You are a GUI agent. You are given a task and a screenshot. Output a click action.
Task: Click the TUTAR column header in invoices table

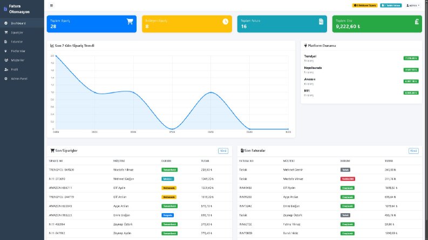[389, 161]
